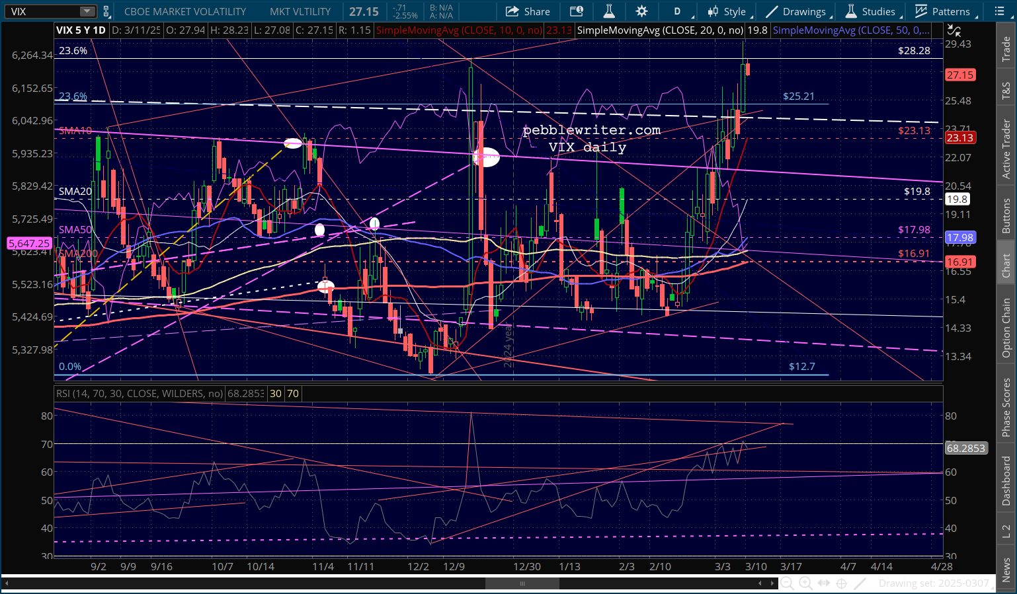The width and height of the screenshot is (1017, 594).
Task: Click the blue SimpleMovingAvg 50 study label
Action: 852,30
